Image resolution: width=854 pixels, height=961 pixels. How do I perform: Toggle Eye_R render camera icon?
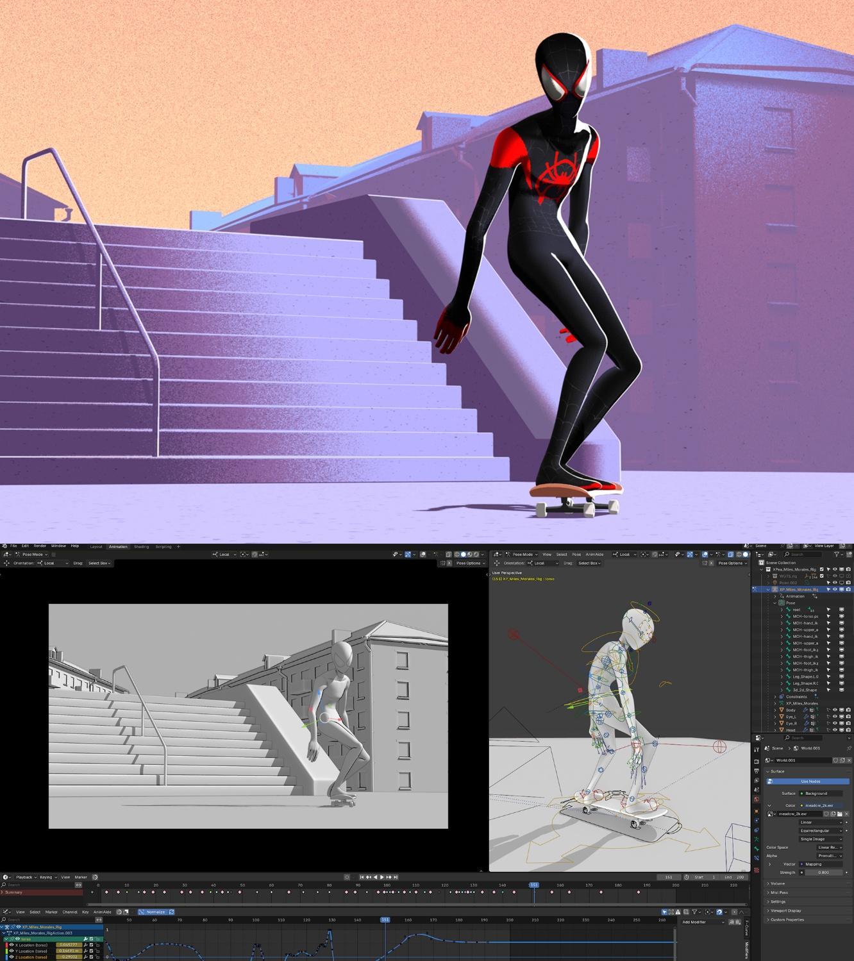point(848,723)
